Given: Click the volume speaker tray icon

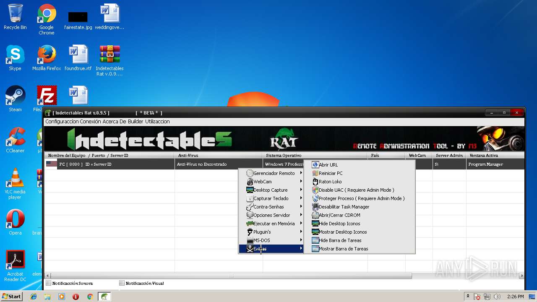Looking at the screenshot, I should click(497, 297).
